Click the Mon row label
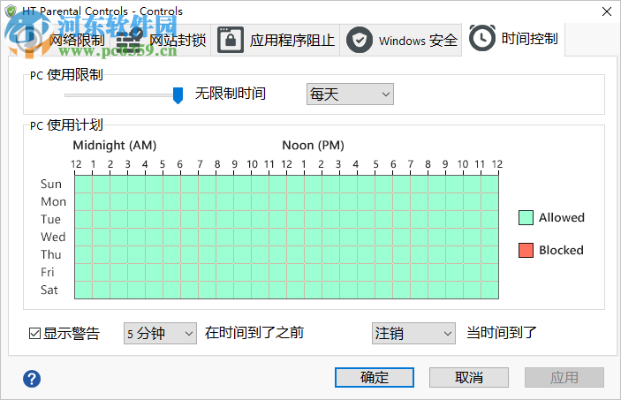This screenshot has height=400, width=621. click(x=54, y=202)
